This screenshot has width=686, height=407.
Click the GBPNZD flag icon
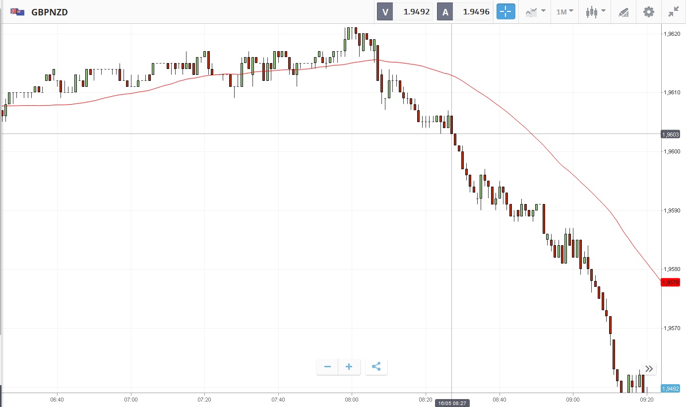pyautogui.click(x=18, y=12)
